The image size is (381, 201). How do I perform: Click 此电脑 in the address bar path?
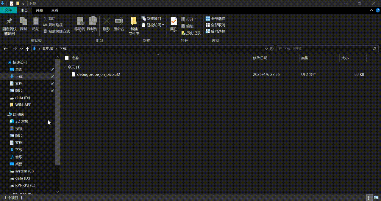pos(48,49)
